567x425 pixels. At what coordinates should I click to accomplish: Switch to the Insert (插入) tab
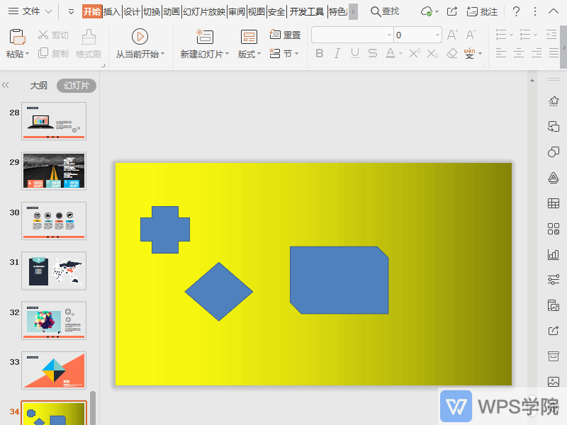pos(111,11)
